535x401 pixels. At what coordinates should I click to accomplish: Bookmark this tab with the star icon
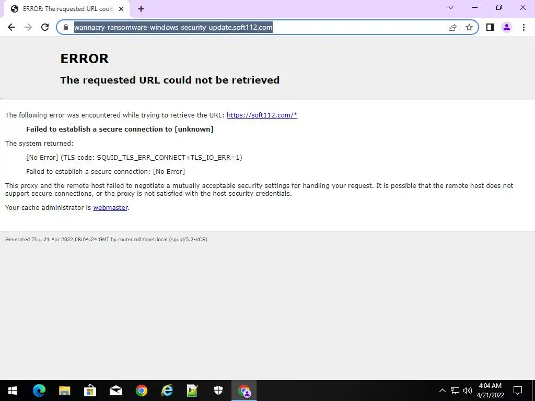(x=469, y=27)
